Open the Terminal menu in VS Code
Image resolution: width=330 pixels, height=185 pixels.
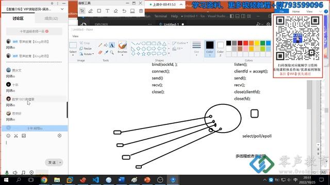pos(160,16)
